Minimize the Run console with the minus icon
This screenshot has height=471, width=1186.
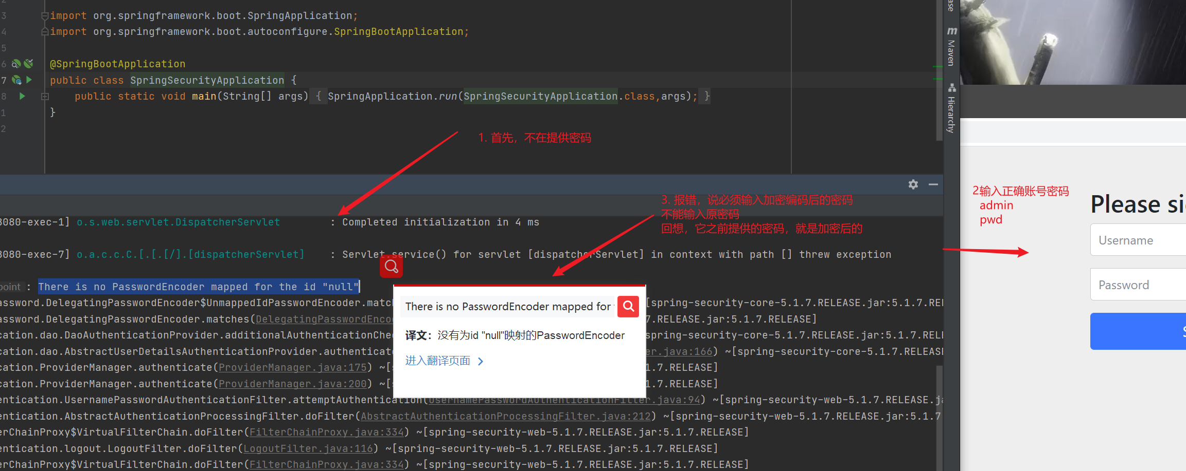(933, 184)
